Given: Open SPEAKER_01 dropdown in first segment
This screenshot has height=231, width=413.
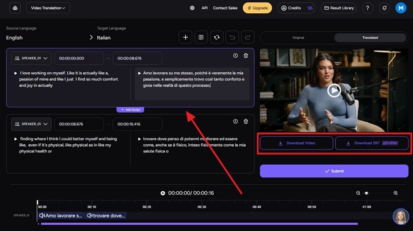Looking at the screenshot, I should tap(31, 58).
